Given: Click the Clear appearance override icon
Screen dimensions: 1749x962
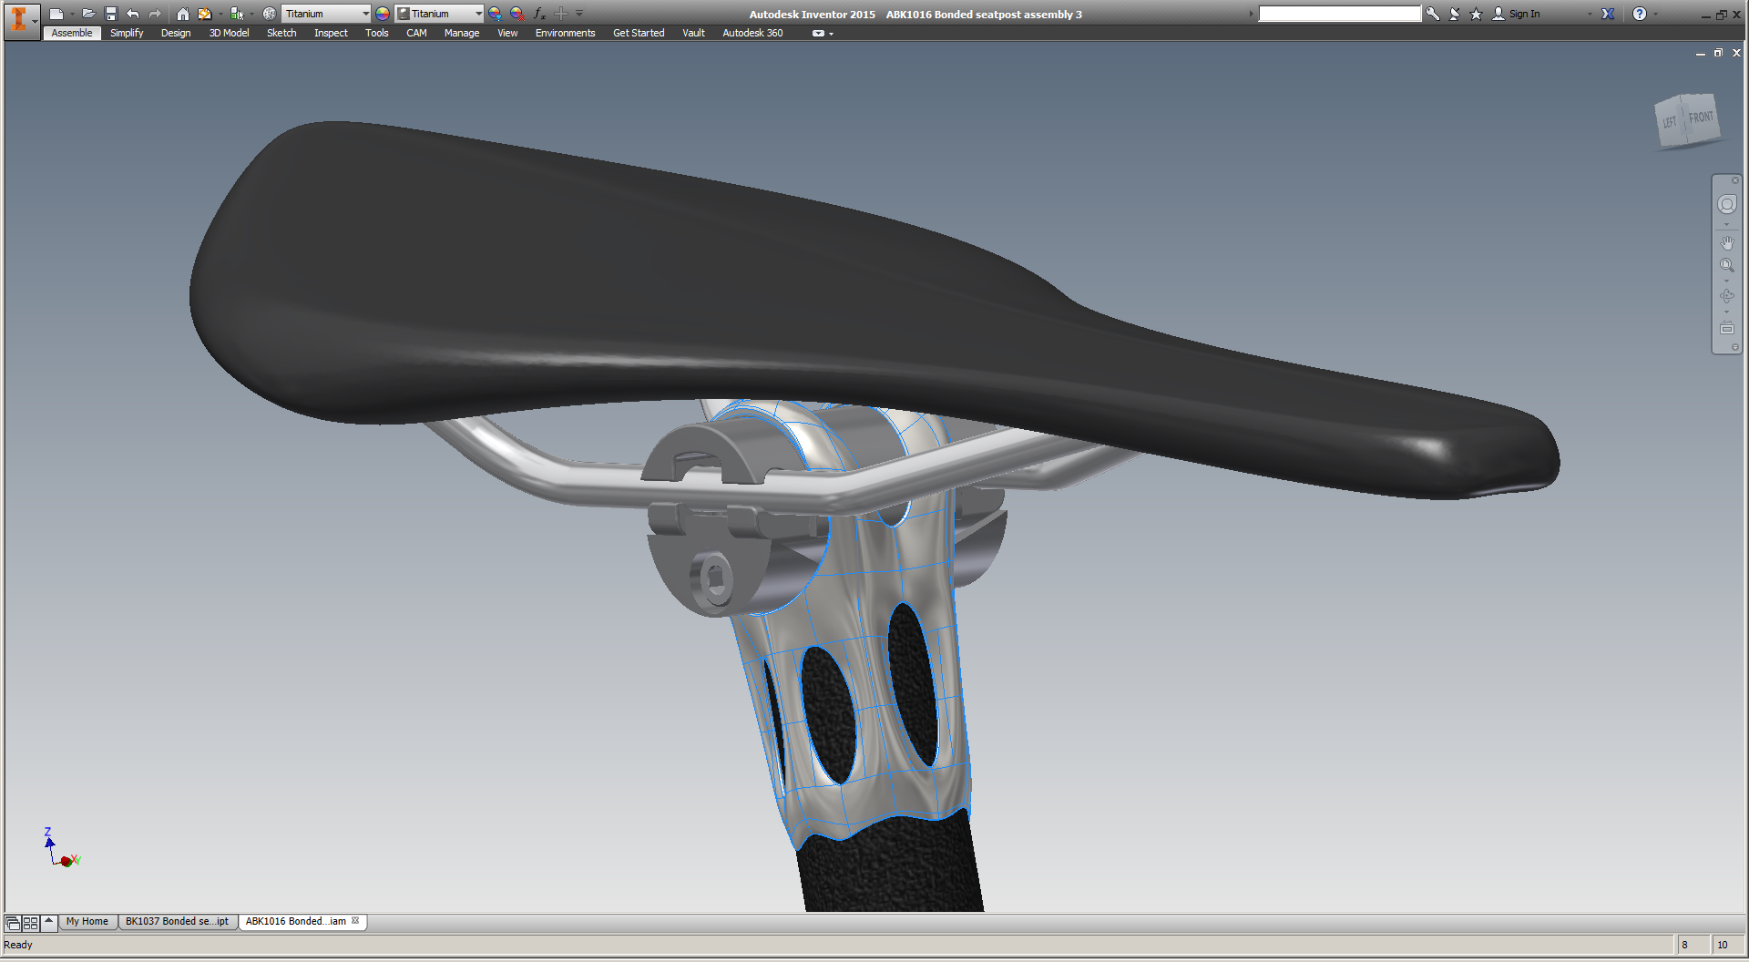Looking at the screenshot, I should pyautogui.click(x=517, y=14).
